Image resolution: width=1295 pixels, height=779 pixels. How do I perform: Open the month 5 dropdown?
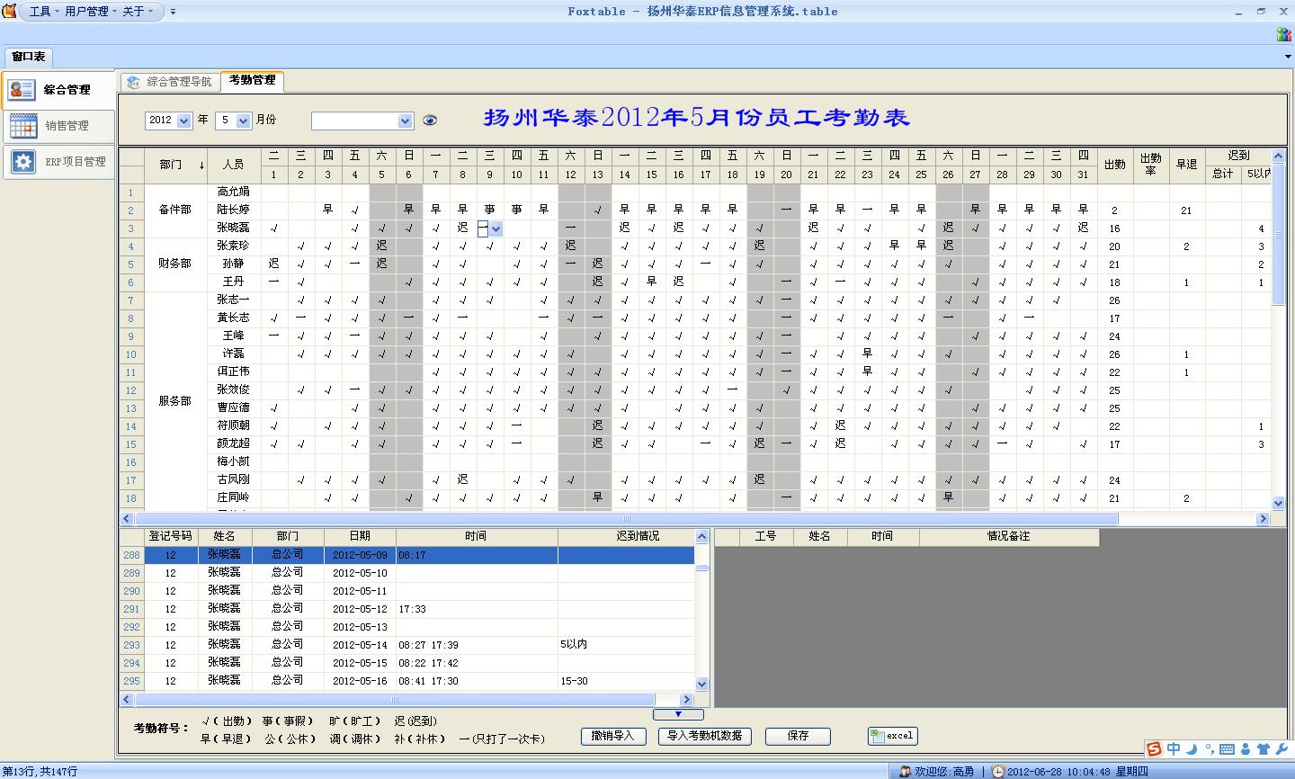[x=243, y=121]
